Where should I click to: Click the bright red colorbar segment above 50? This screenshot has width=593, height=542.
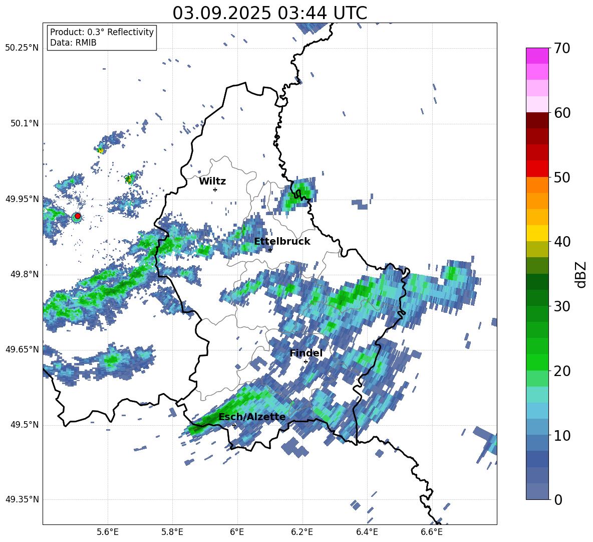click(x=537, y=169)
